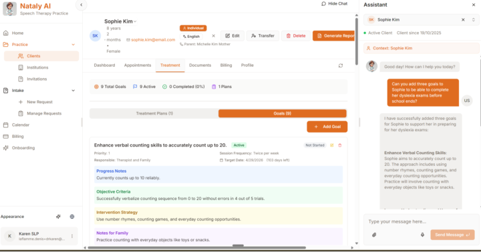
Task: Switch to the Documents tab
Action: pyautogui.click(x=200, y=65)
